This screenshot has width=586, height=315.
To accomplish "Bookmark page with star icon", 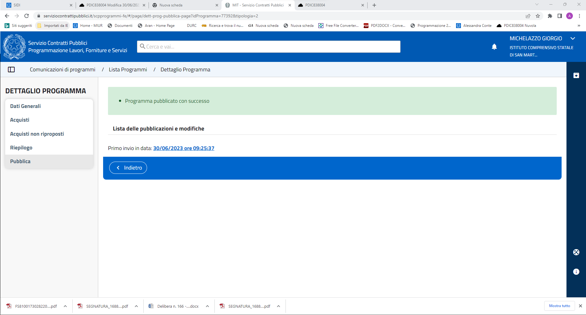I will (x=538, y=16).
